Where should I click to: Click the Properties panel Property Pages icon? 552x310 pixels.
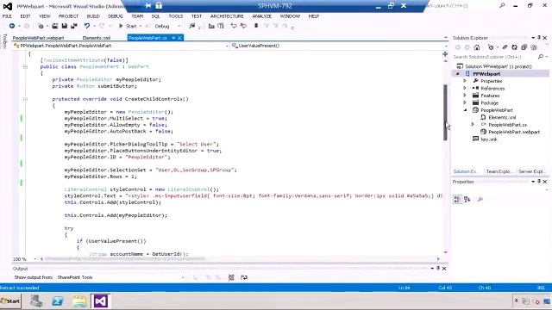480,199
